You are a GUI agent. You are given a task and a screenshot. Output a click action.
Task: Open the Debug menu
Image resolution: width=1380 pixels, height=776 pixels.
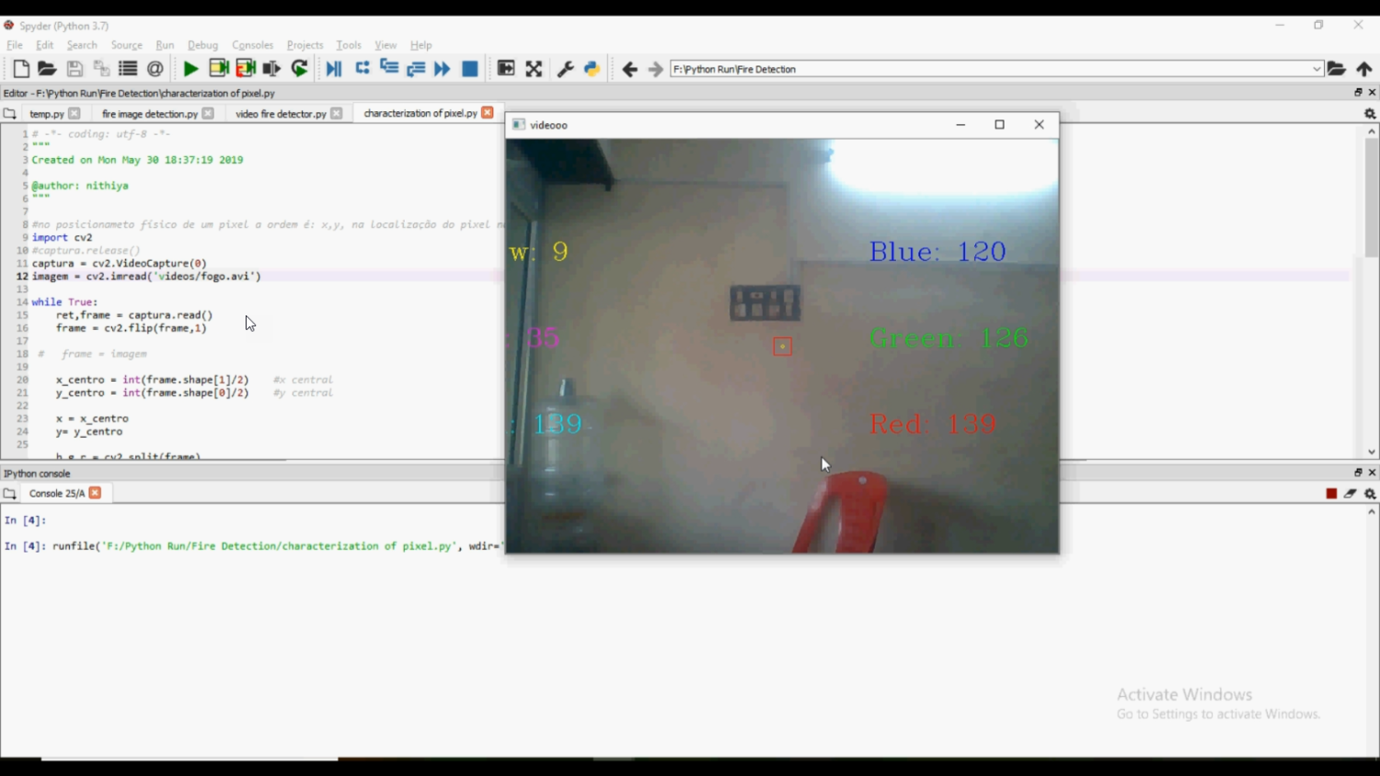[x=202, y=44]
